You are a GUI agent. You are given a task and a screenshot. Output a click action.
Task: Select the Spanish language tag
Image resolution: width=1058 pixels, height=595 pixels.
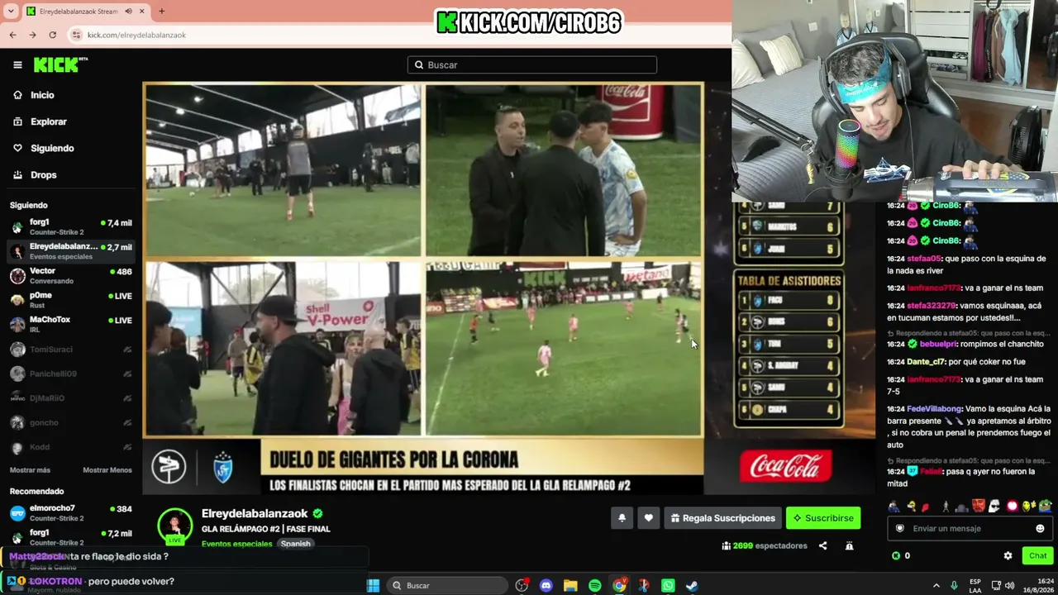pyautogui.click(x=295, y=544)
